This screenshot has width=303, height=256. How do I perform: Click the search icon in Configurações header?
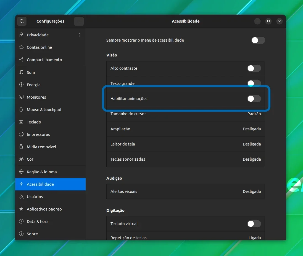[x=22, y=21]
